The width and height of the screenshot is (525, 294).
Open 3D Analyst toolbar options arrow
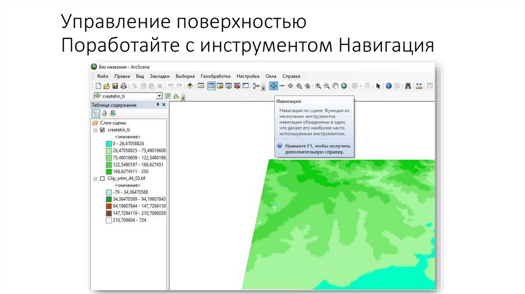click(x=183, y=97)
